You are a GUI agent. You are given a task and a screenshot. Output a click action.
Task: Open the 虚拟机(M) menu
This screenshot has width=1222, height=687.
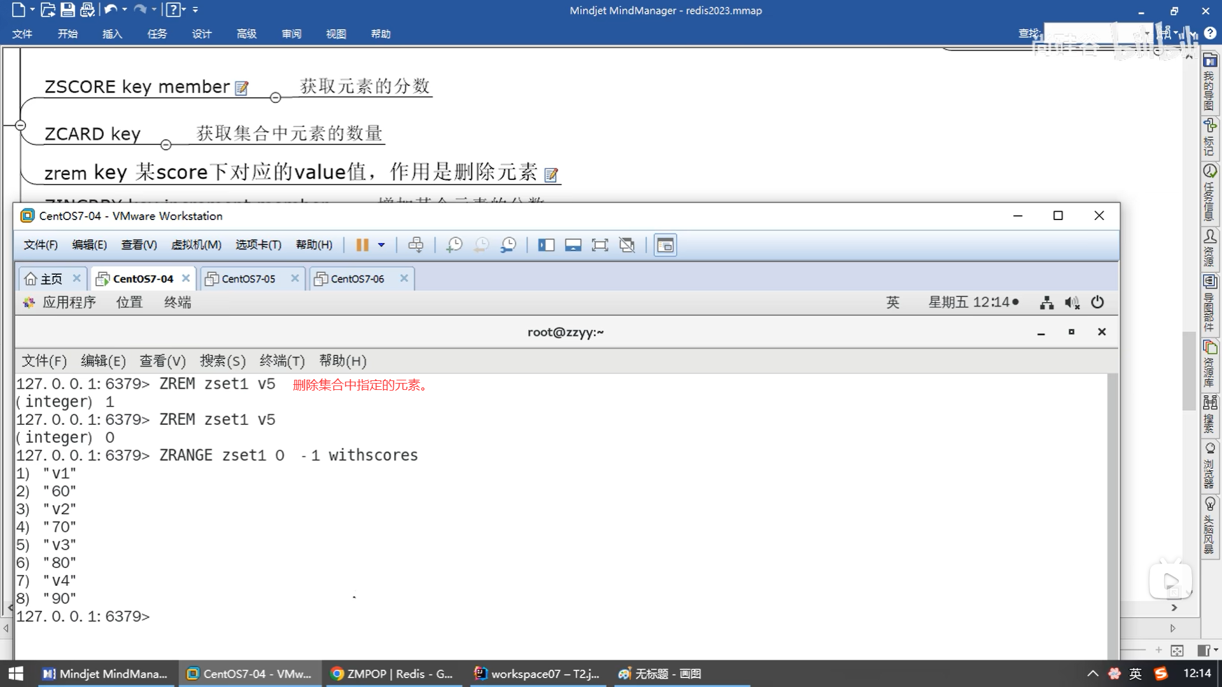[x=196, y=245]
